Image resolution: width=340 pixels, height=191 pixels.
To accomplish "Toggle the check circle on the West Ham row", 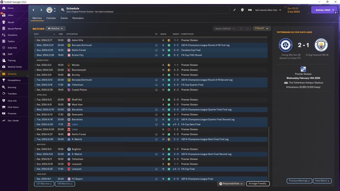I will (x=35, y=105).
